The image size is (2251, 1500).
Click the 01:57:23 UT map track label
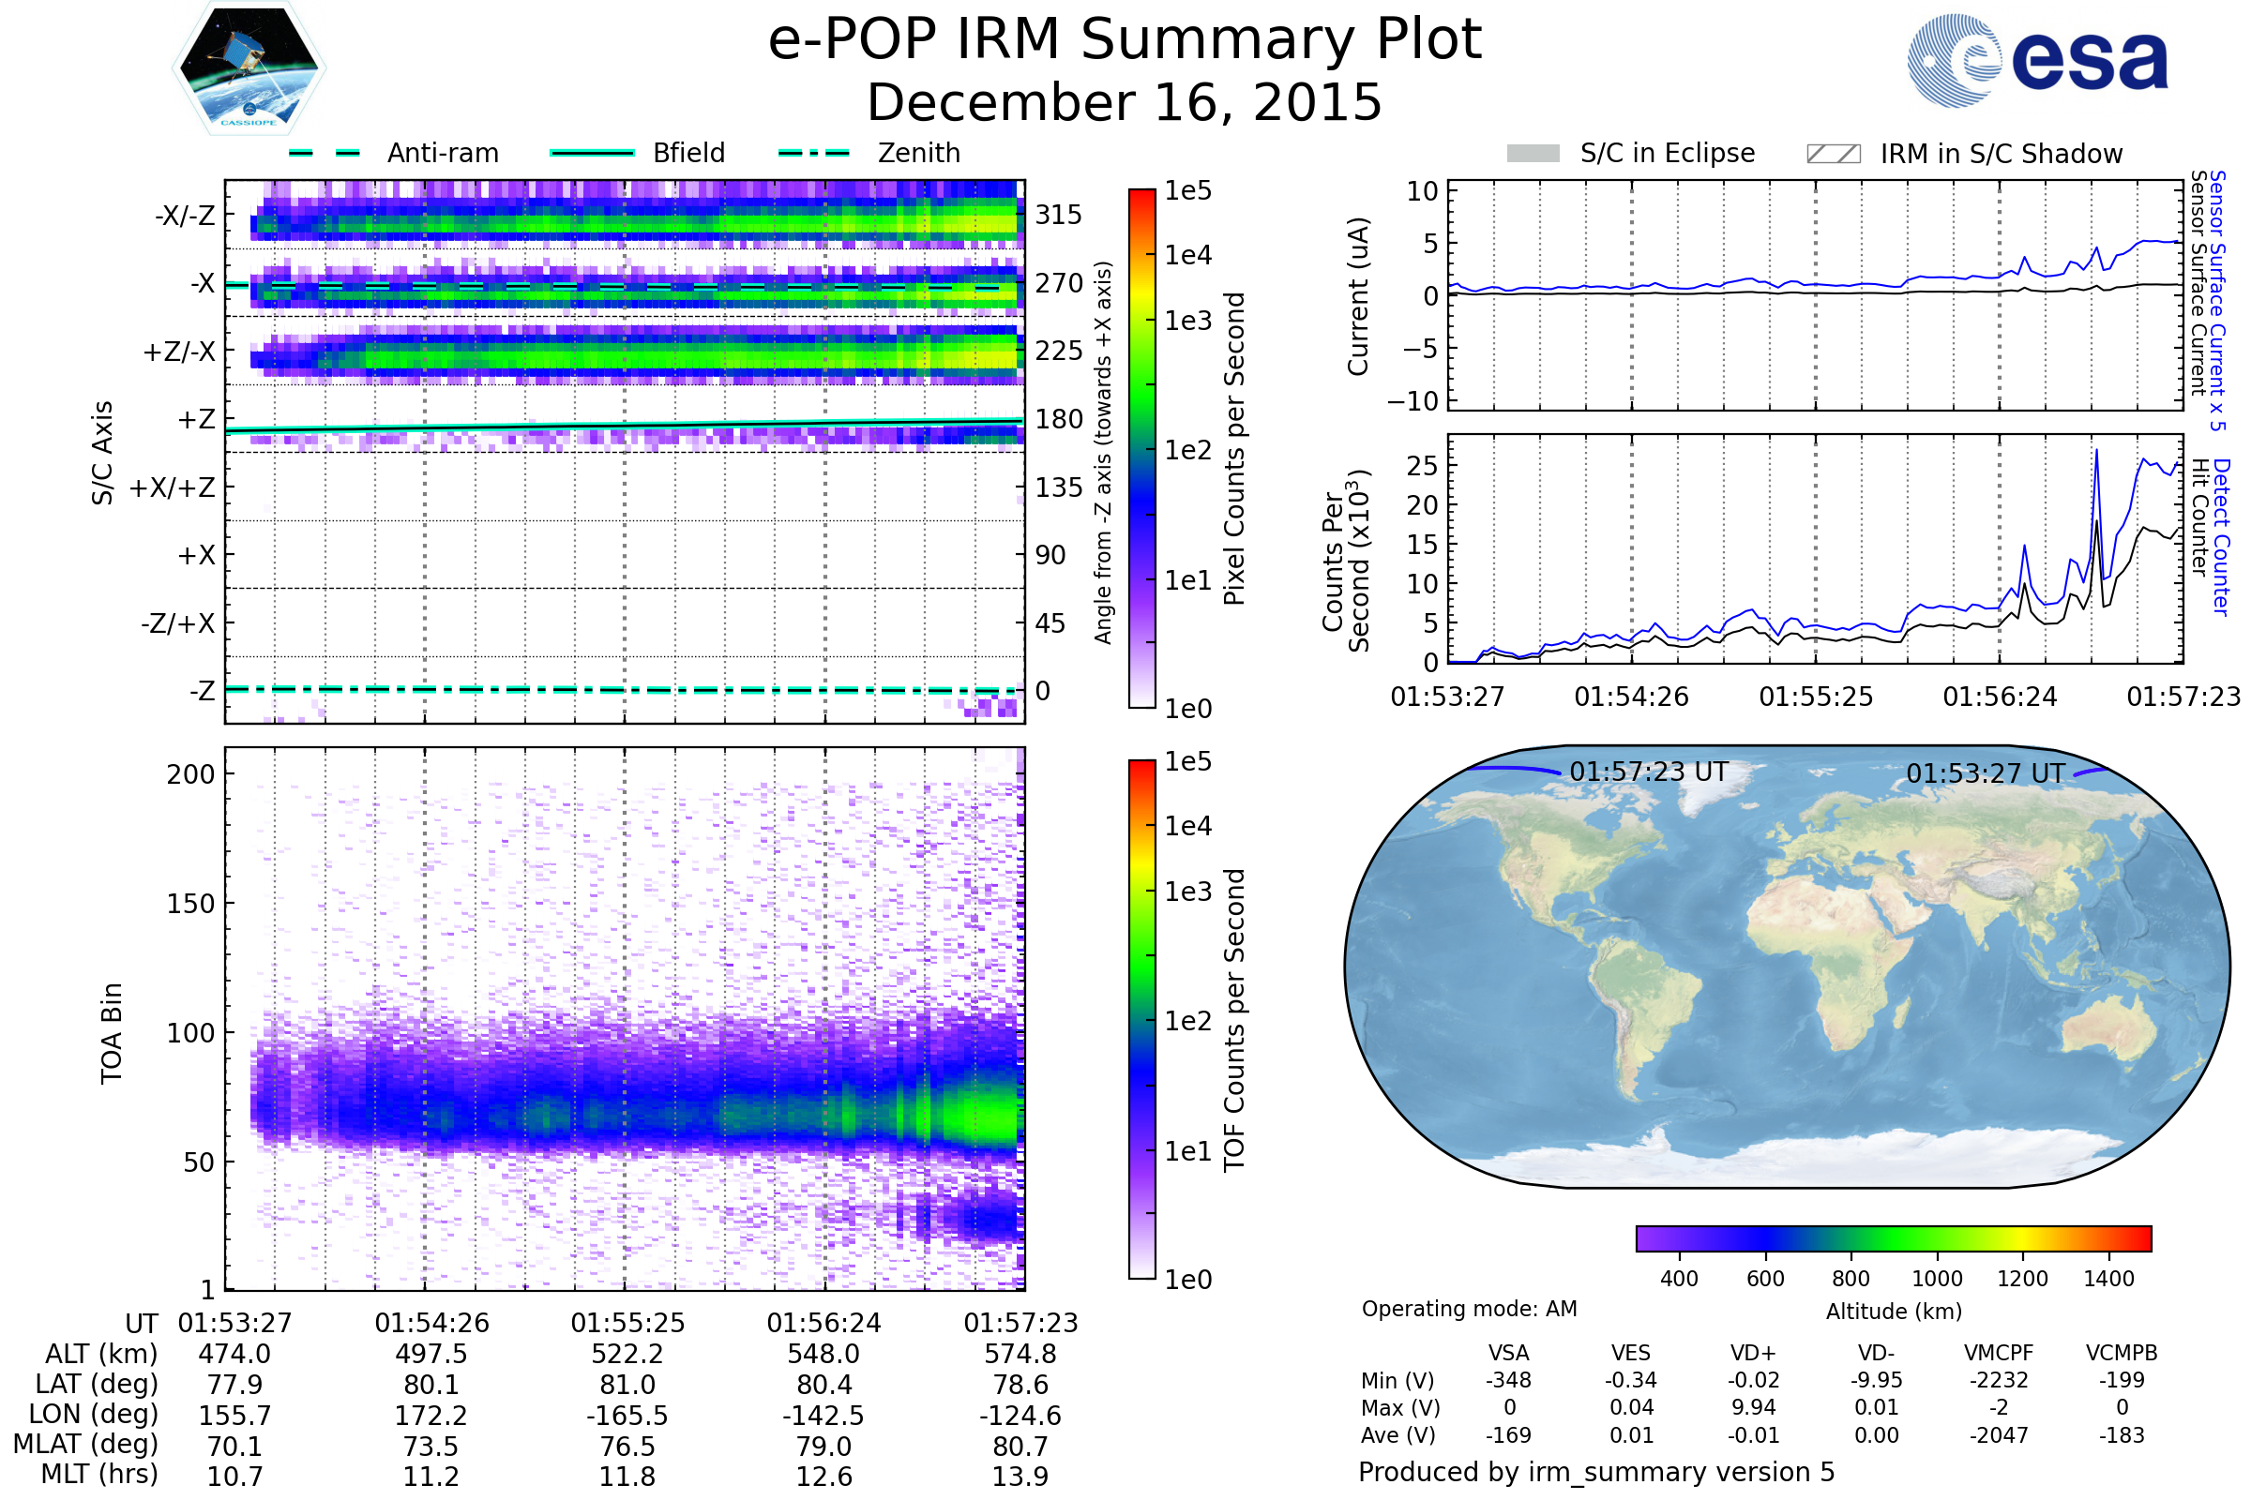pyautogui.click(x=1648, y=772)
